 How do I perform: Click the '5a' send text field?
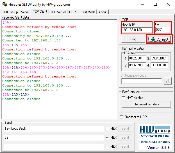(x=54, y=138)
